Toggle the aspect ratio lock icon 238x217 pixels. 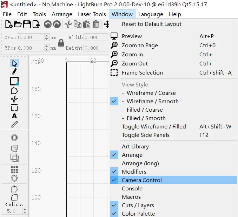pos(61,43)
